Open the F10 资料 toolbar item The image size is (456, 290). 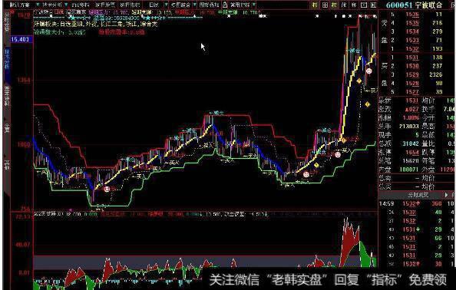(x=81, y=5)
